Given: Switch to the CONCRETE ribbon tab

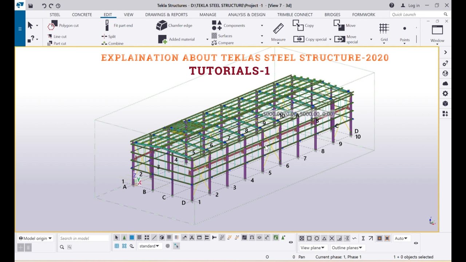Looking at the screenshot, I should [x=82, y=15].
